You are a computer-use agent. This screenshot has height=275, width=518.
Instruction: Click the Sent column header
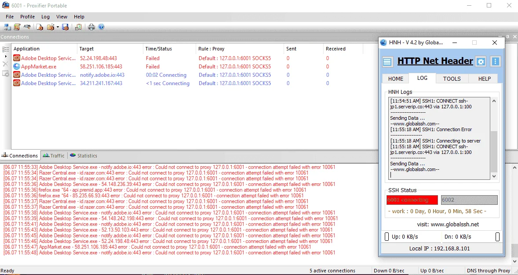303,49
